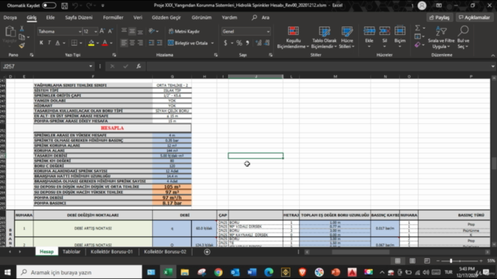Viewport: 497px width, 279px height.
Task: Click the Name Box showing J257
Action: (x=44, y=67)
